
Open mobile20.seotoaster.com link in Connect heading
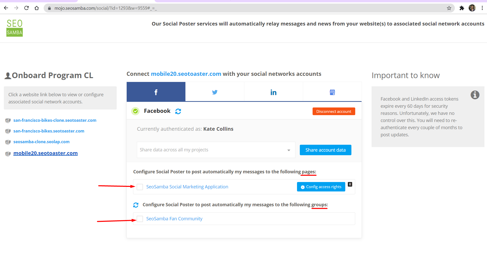[186, 74]
